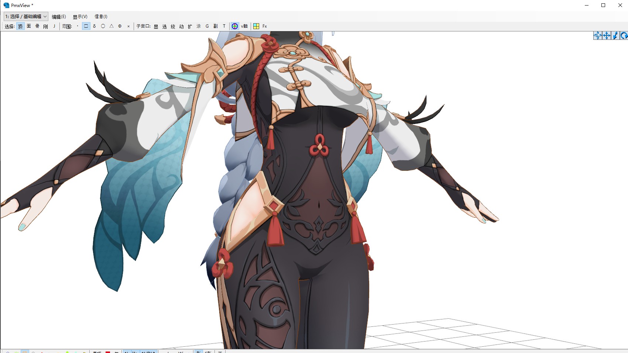Open the 信息(I) menu
Image resolution: width=628 pixels, height=353 pixels.
(x=101, y=17)
